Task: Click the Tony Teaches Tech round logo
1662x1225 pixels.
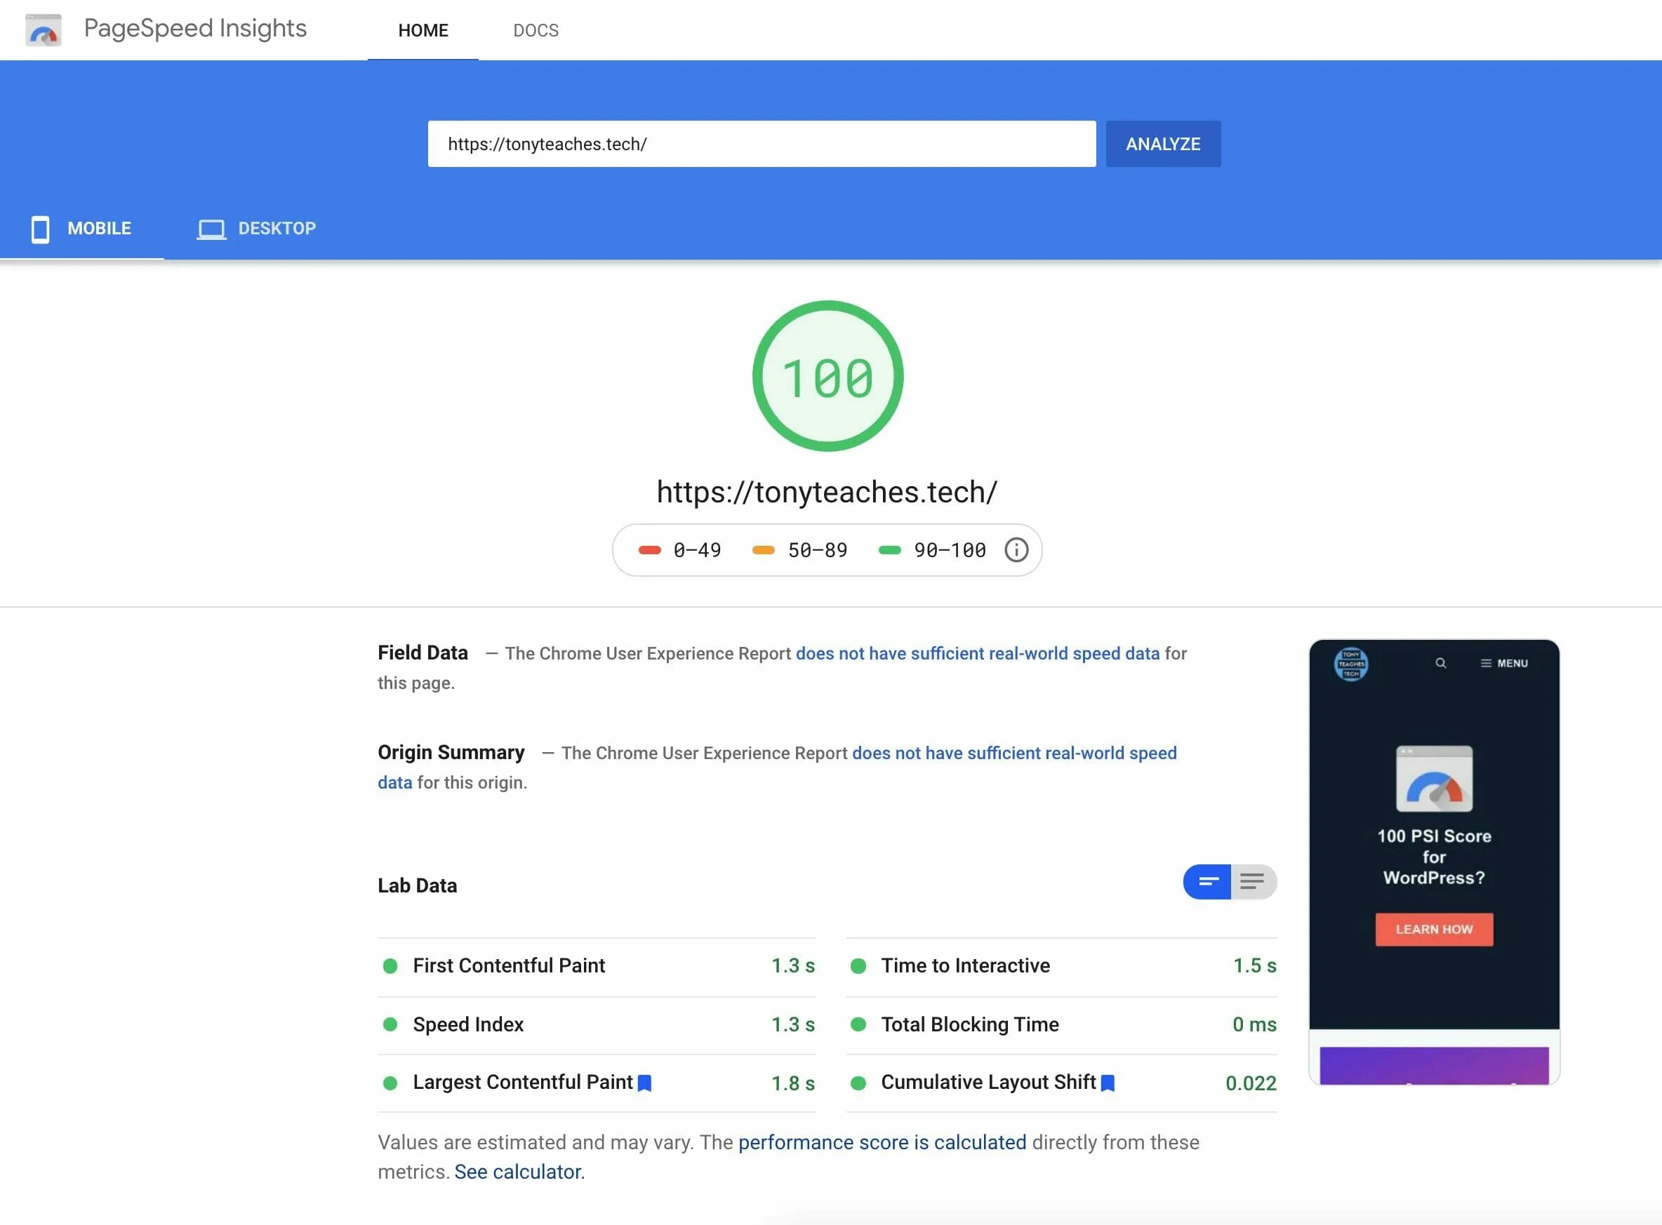Action: tap(1350, 664)
